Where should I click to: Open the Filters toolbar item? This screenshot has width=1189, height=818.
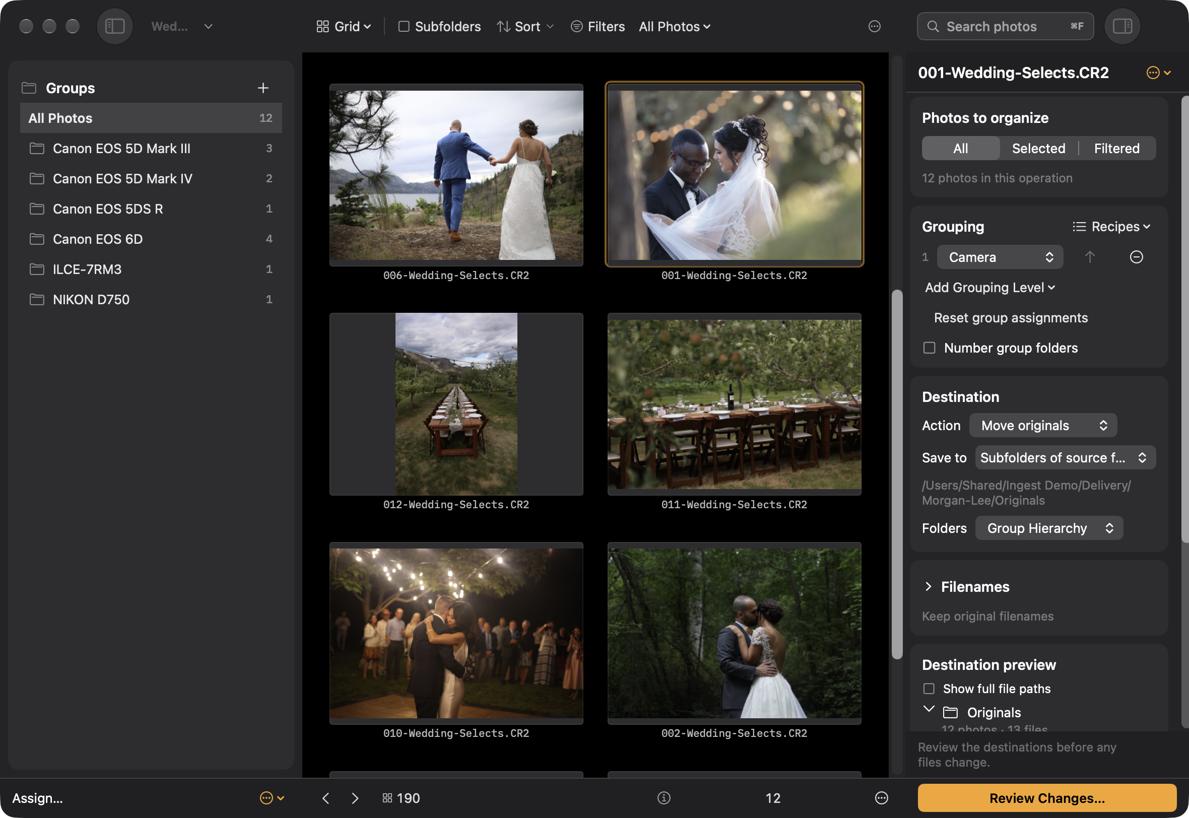tap(598, 26)
